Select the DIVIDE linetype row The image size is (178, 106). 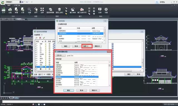[x=77, y=81]
